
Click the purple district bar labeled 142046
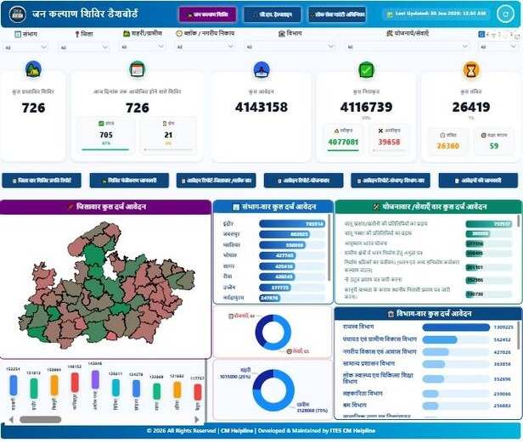coord(95,380)
